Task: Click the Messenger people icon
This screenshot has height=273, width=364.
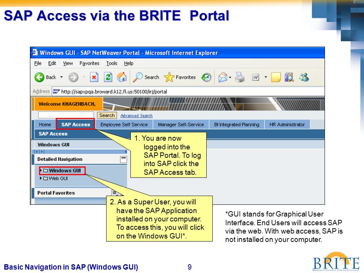Action: [x=304, y=77]
